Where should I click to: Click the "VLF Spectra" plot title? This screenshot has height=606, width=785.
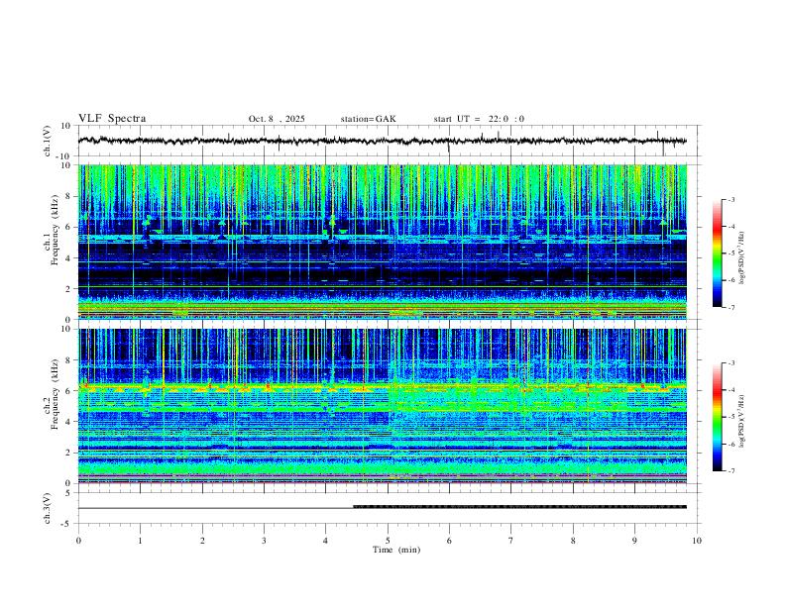click(x=112, y=119)
